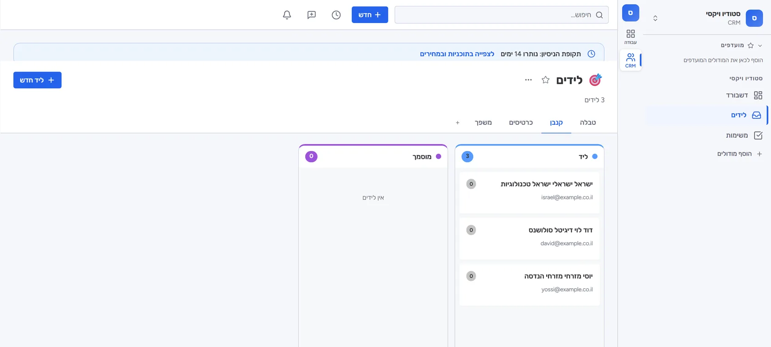Add a new view with plus tab

tap(458, 123)
